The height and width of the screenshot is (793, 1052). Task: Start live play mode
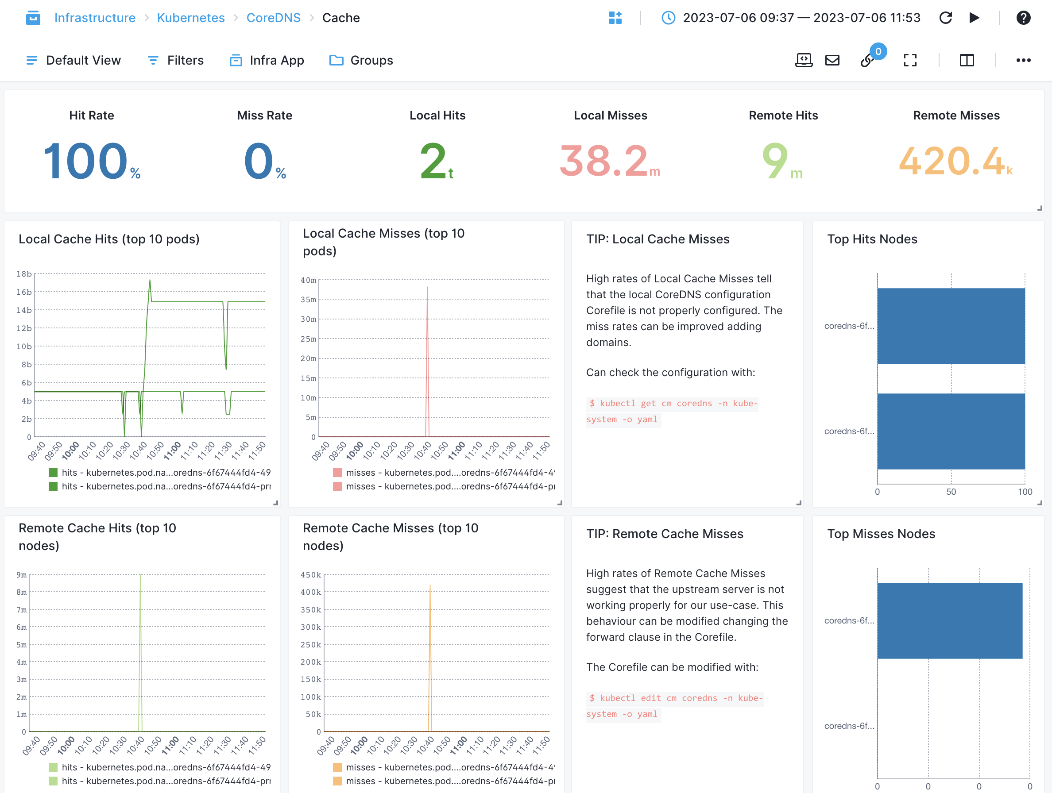(974, 18)
